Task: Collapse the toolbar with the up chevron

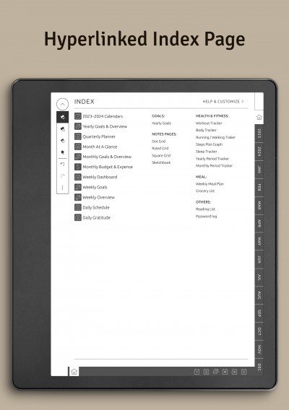Action: click(x=62, y=104)
